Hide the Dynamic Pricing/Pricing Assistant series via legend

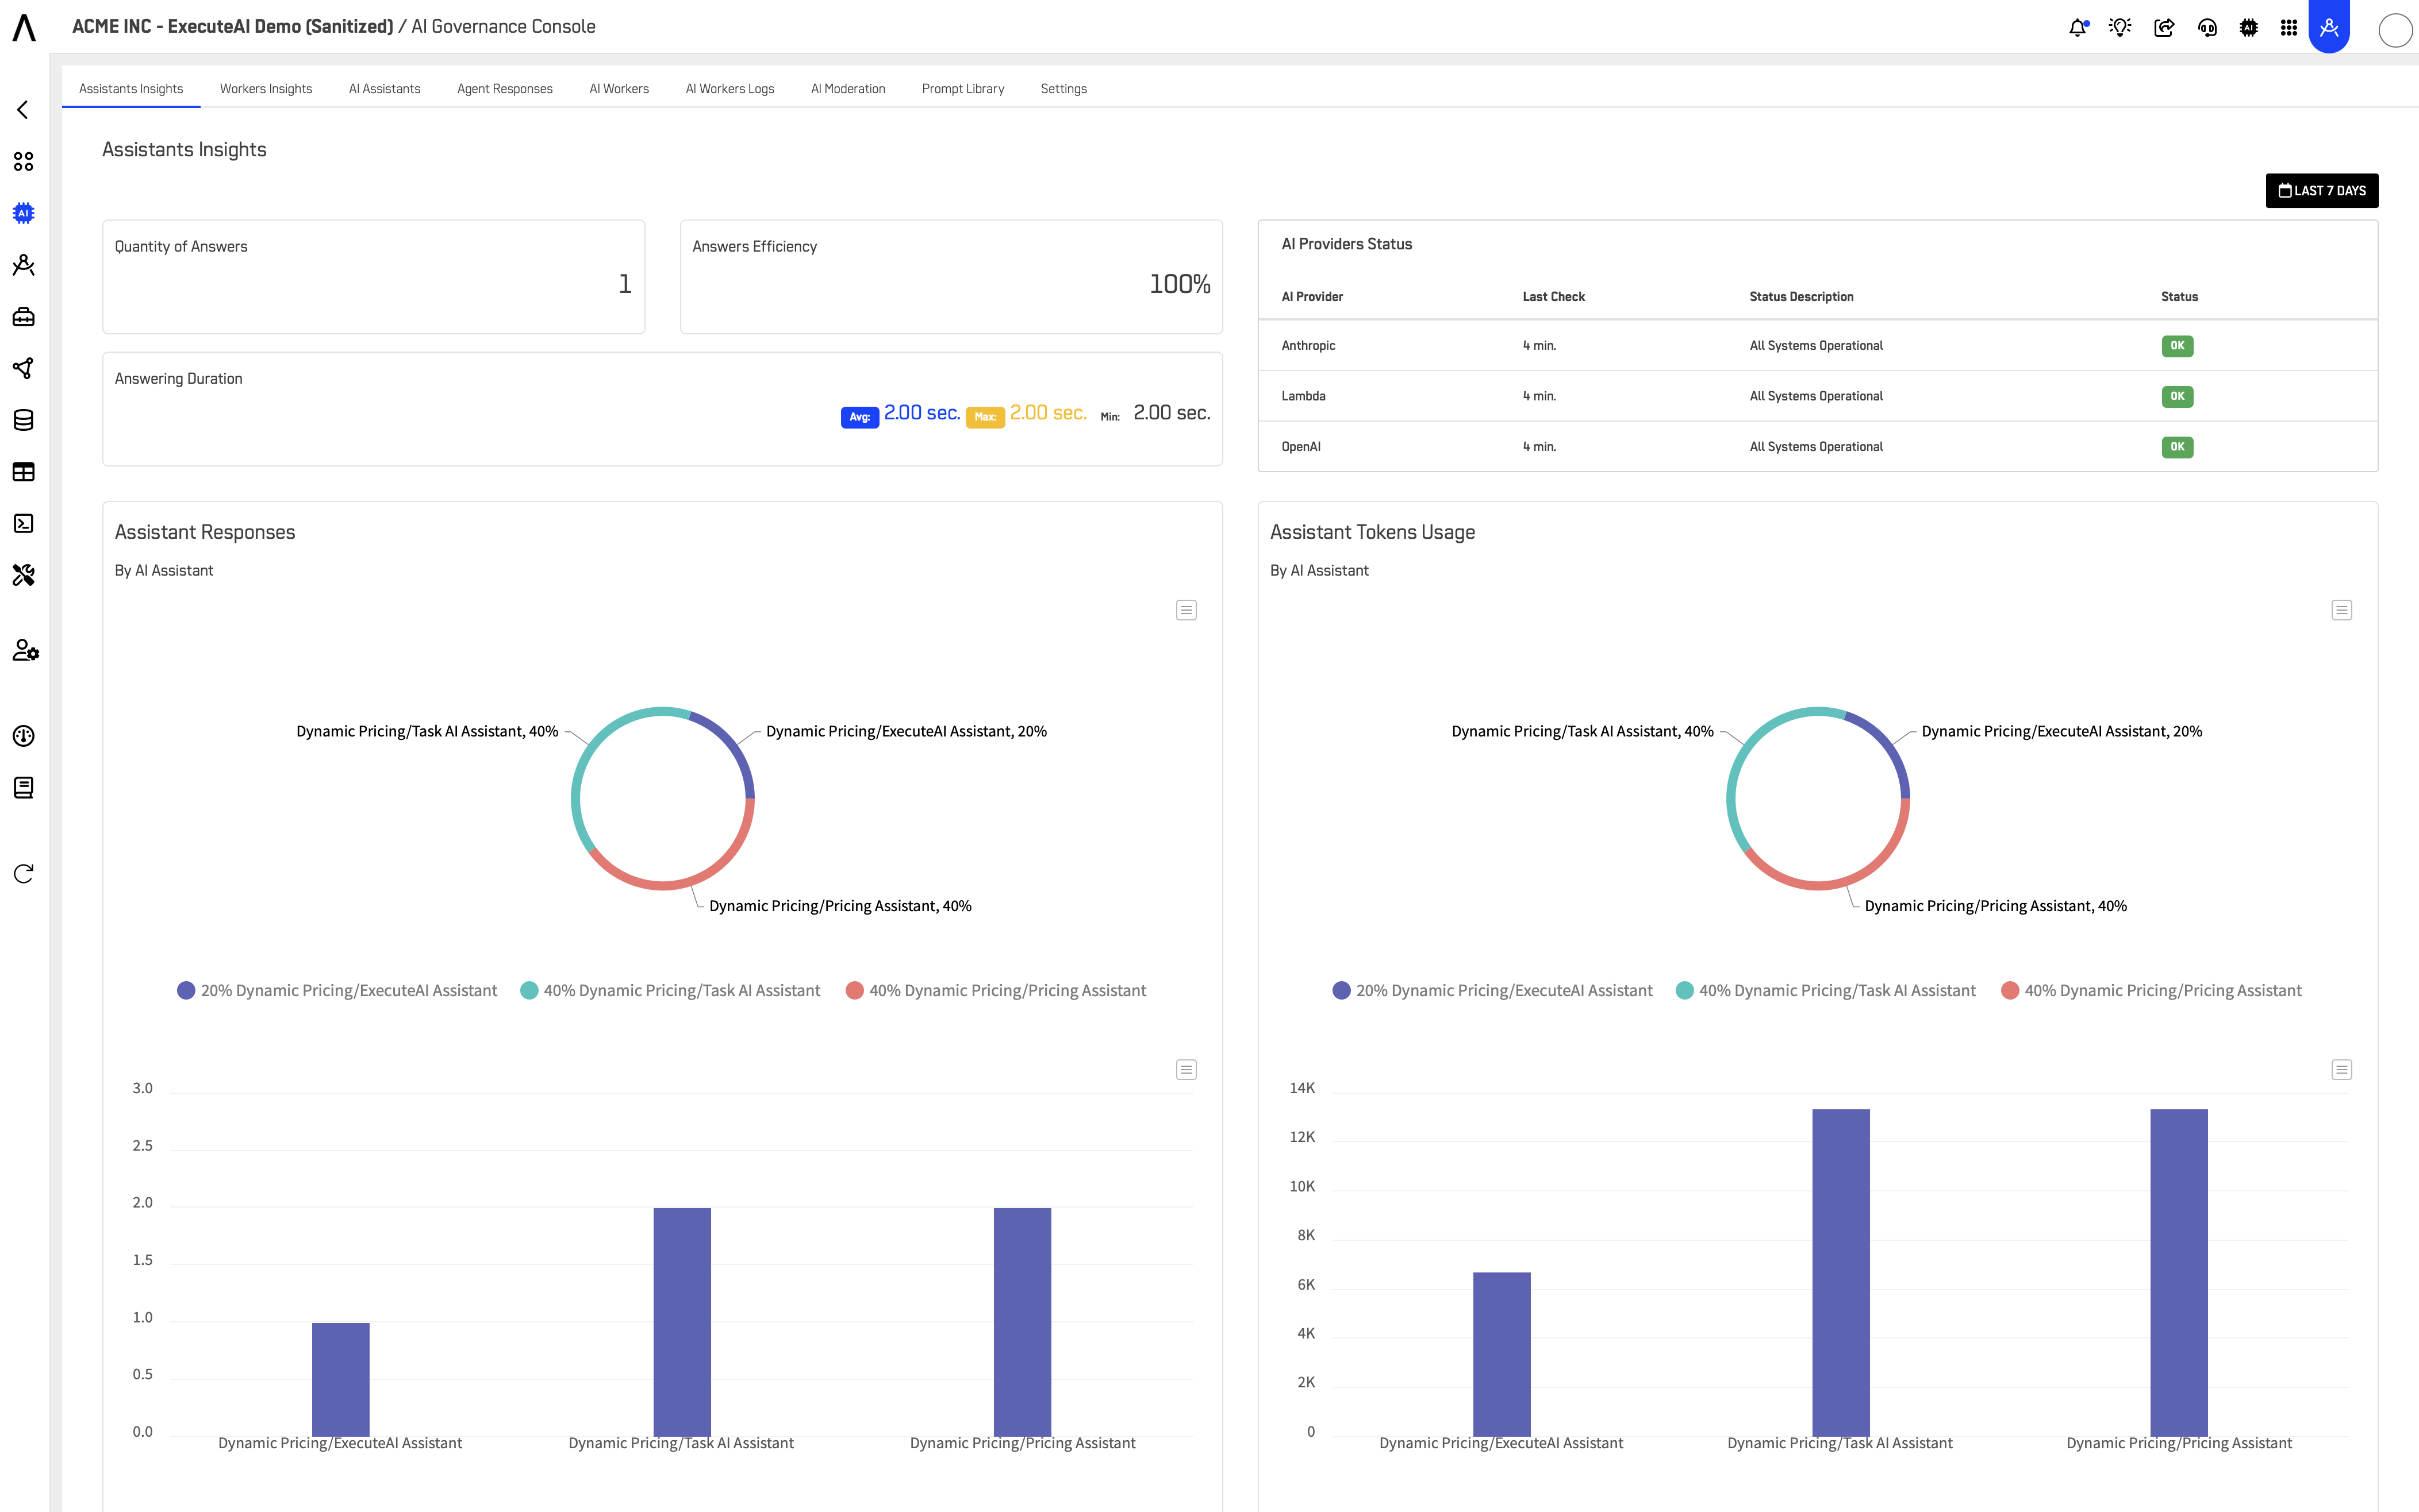(1007, 990)
